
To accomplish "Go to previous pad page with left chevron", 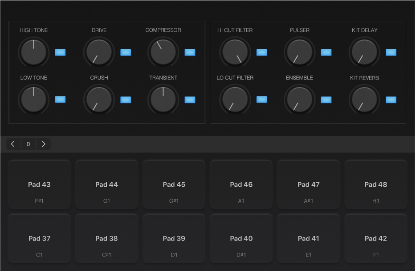I will coord(12,144).
